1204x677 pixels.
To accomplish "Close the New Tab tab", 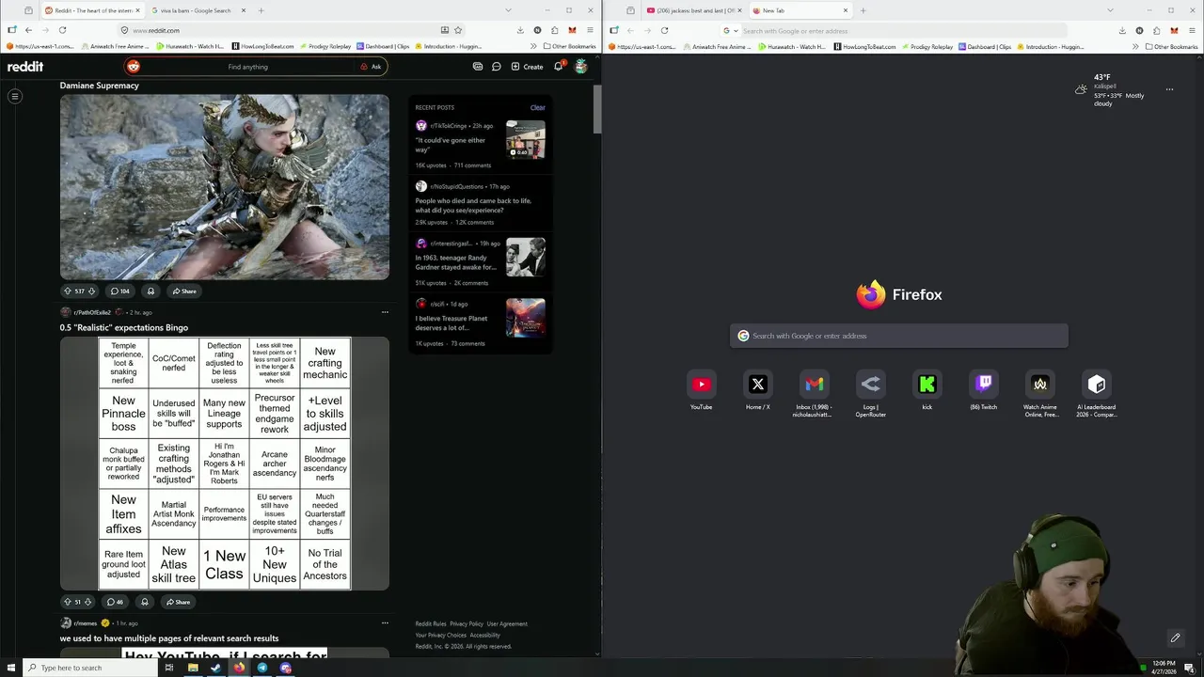I will (845, 10).
